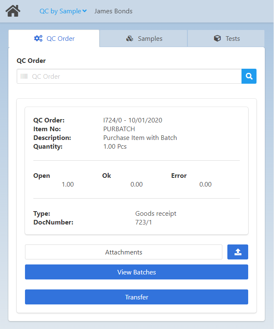Select the PURBATCH item number text
This screenshot has height=329, width=274.
119,129
